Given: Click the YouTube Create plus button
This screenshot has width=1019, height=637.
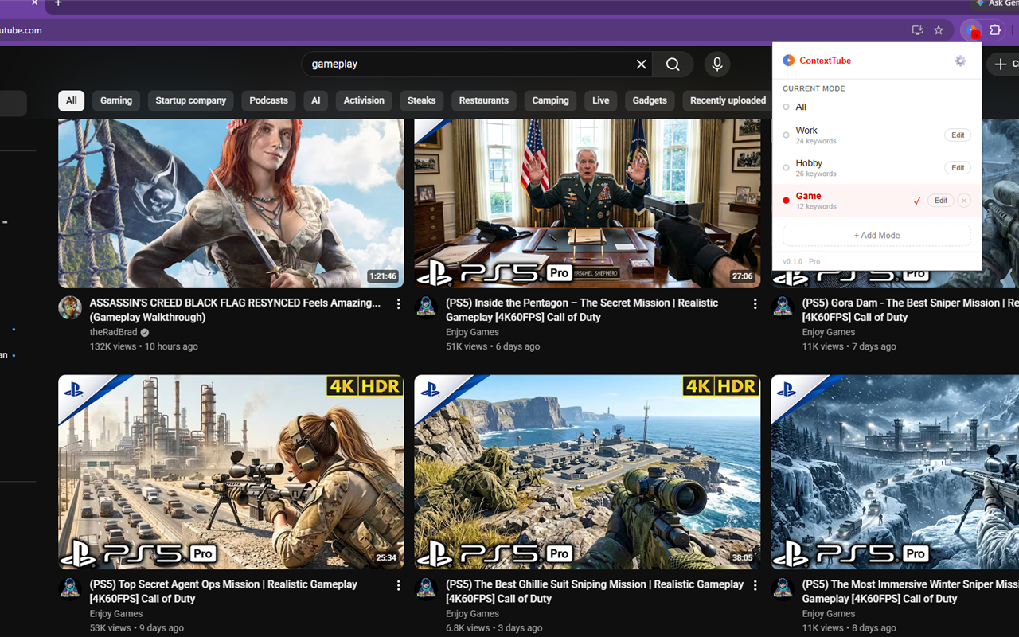Looking at the screenshot, I should (1003, 64).
